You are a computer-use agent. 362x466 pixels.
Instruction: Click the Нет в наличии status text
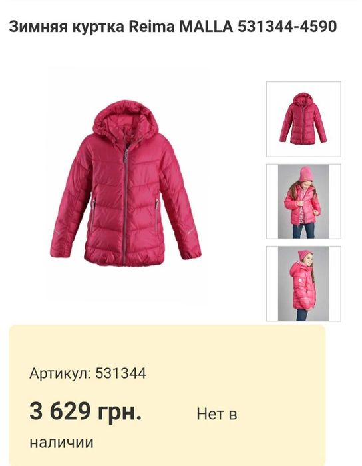[133, 428]
